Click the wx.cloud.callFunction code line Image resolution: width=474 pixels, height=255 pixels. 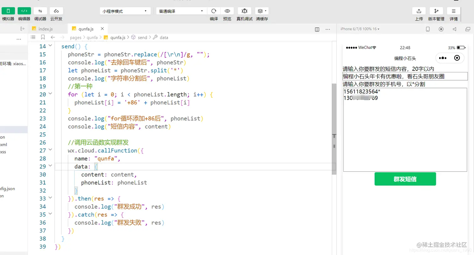pyautogui.click(x=106, y=150)
